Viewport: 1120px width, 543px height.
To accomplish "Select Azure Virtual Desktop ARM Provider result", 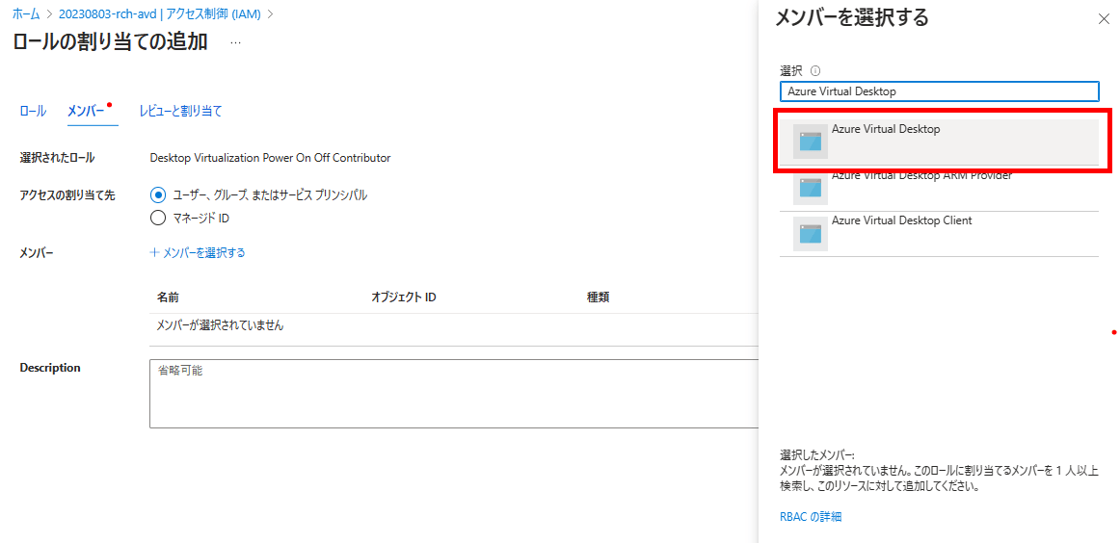I will click(939, 189).
